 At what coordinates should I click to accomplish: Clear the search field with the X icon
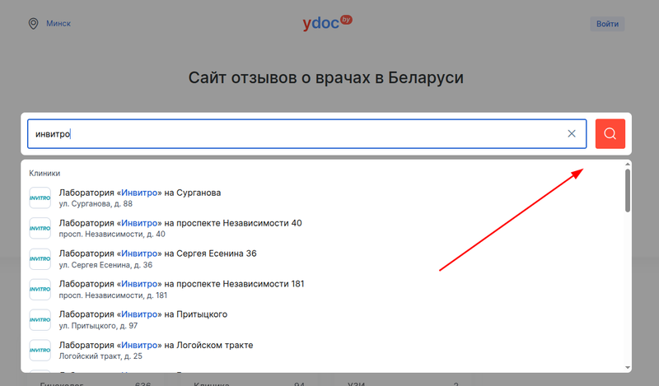[572, 133]
